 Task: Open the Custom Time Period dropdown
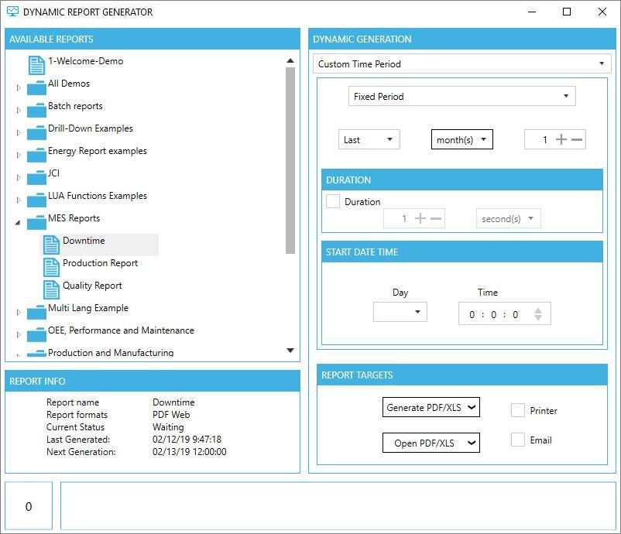pyautogui.click(x=462, y=64)
